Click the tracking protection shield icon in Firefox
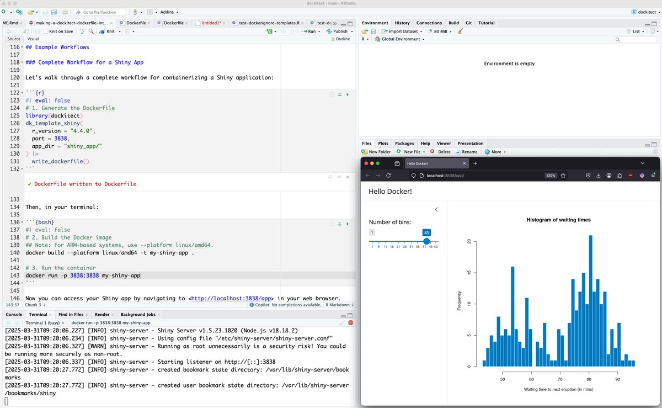Image resolution: width=662 pixels, height=408 pixels. click(413, 175)
